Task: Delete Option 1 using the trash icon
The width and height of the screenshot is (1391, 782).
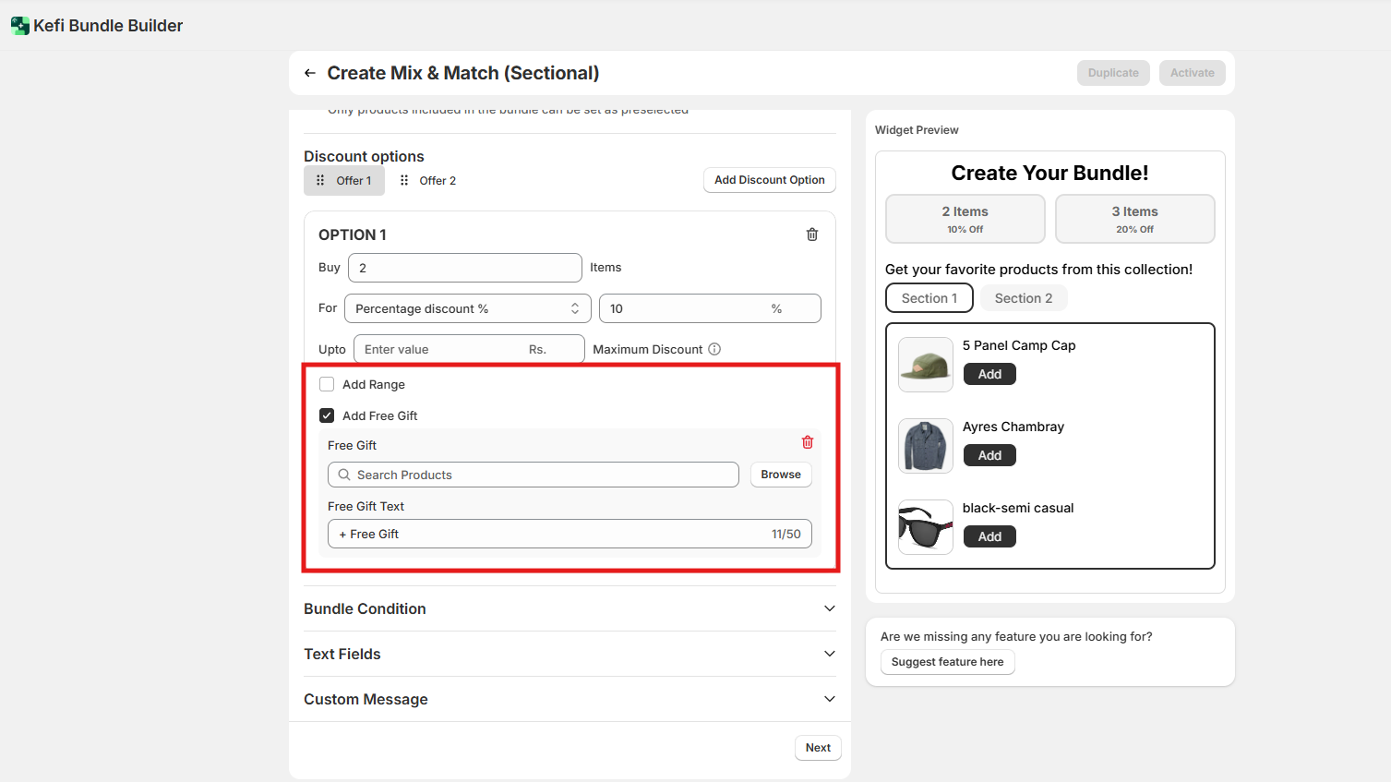Action: tap(812, 235)
